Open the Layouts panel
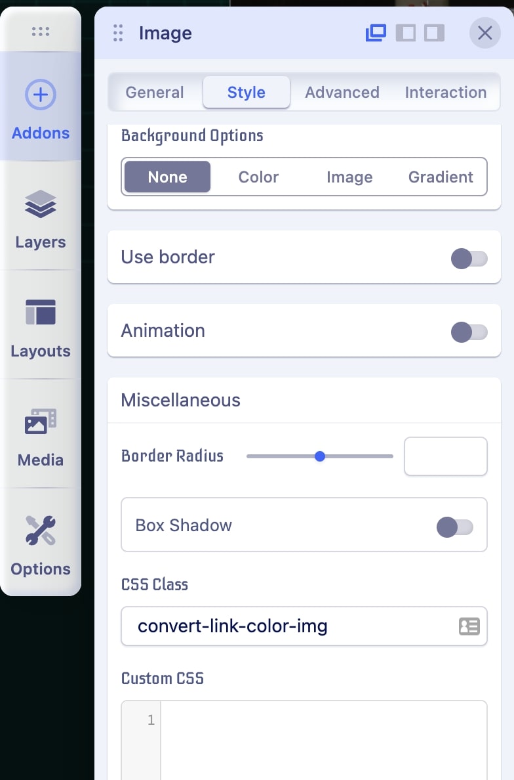This screenshot has width=514, height=780. 41,326
